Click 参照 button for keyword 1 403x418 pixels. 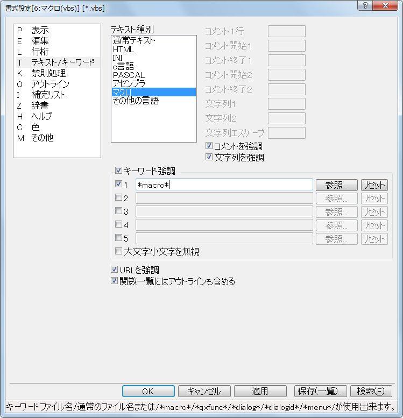[x=336, y=185]
